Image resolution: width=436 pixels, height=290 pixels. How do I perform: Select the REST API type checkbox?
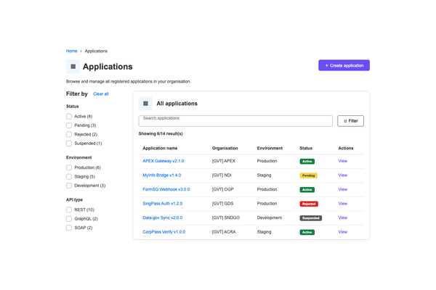coord(69,210)
